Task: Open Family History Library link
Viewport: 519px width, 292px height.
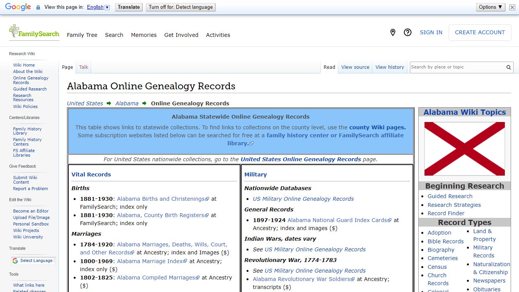Action: tap(27, 131)
